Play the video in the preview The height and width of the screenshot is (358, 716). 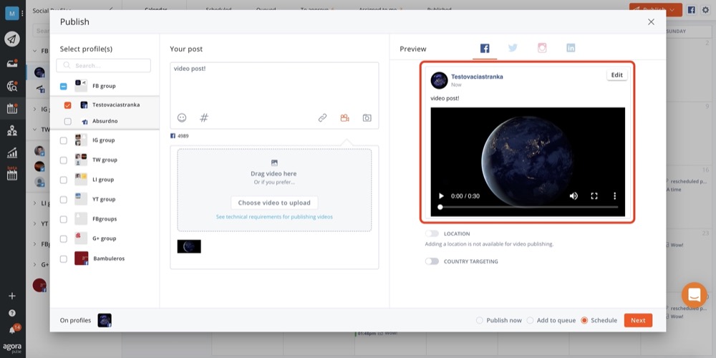pyautogui.click(x=441, y=195)
